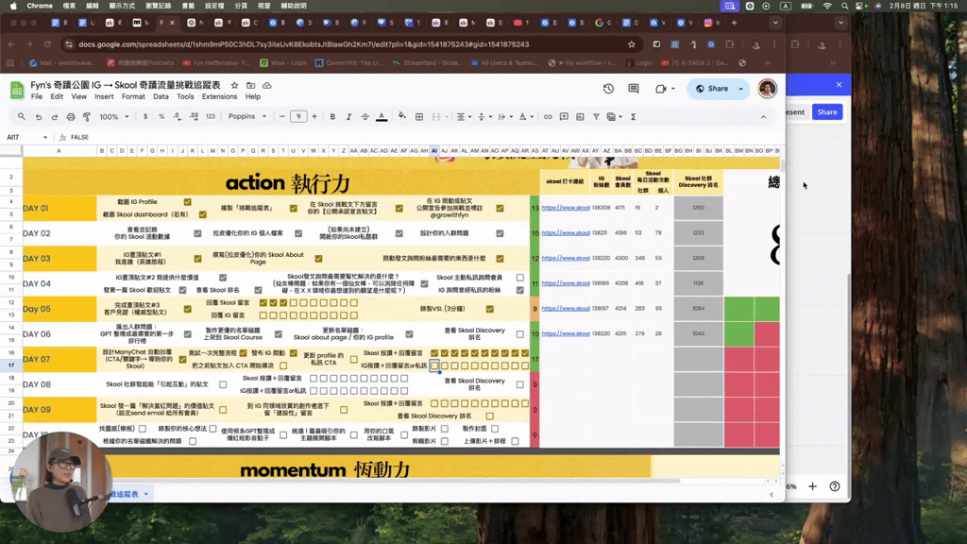
Task: Click the Redo icon
Action: point(54,116)
